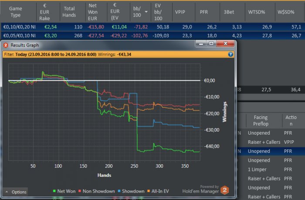
Task: Click the 268 total hands cell
Action: tap(78, 36)
